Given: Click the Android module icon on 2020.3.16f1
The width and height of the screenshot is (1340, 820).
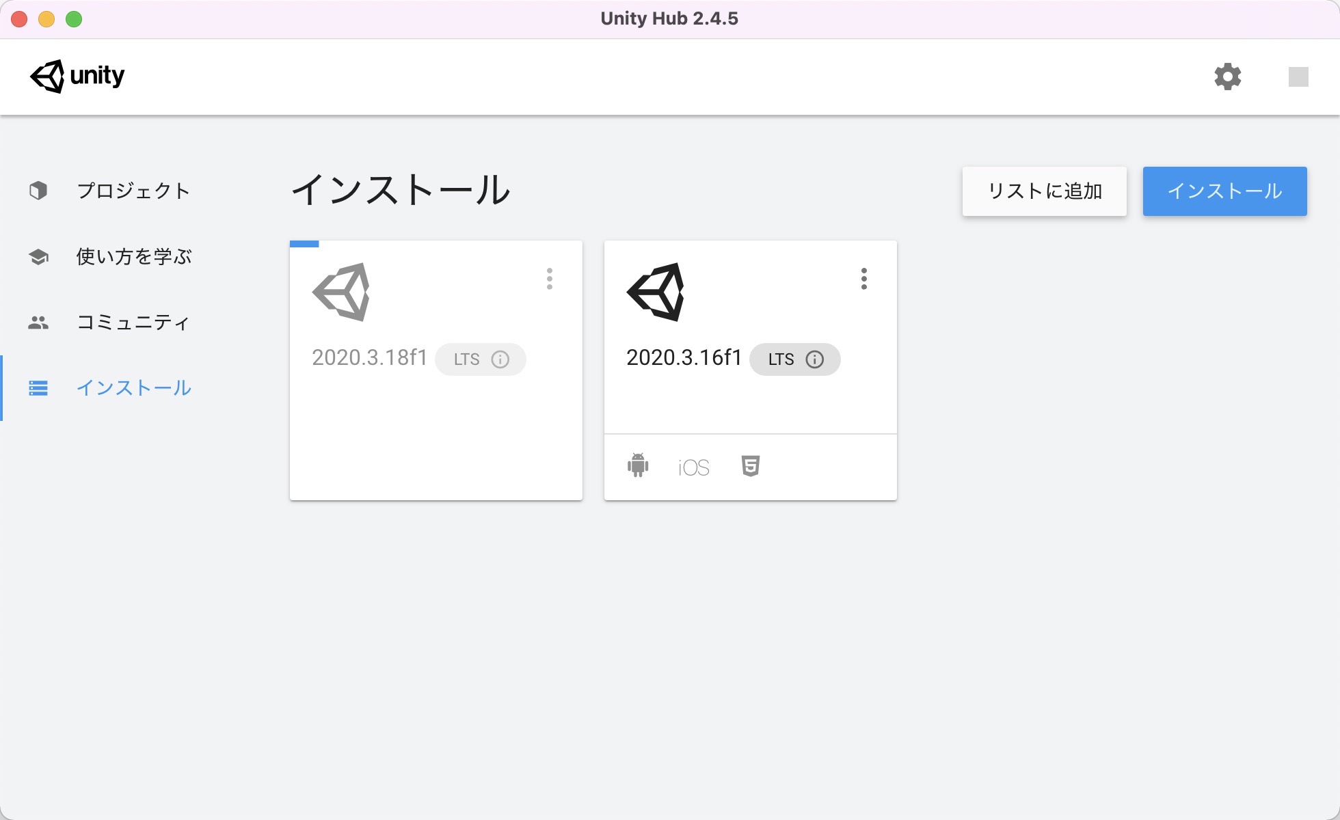Looking at the screenshot, I should (637, 466).
